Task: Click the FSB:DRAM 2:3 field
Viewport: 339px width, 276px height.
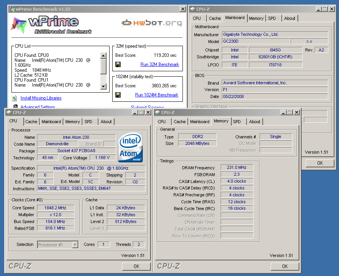Action: point(237,174)
